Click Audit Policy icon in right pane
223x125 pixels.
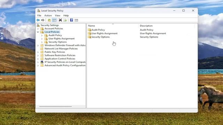89,30
